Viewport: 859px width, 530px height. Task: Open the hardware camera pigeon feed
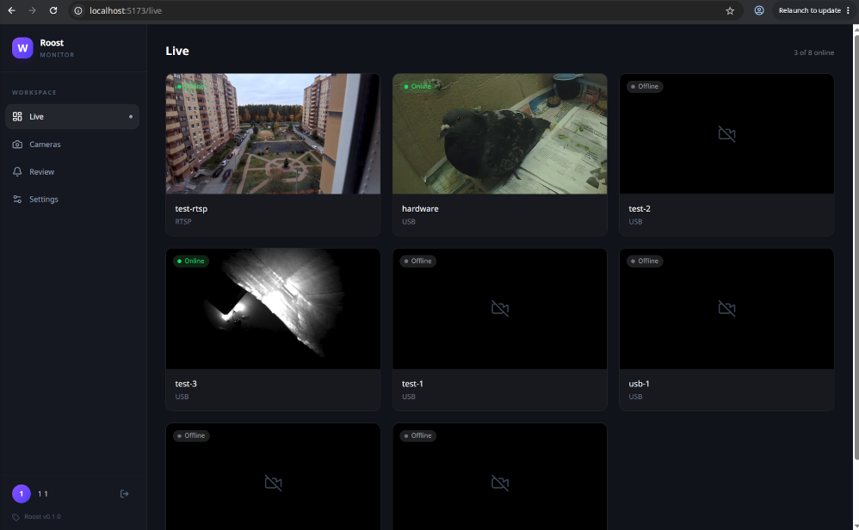coord(499,133)
